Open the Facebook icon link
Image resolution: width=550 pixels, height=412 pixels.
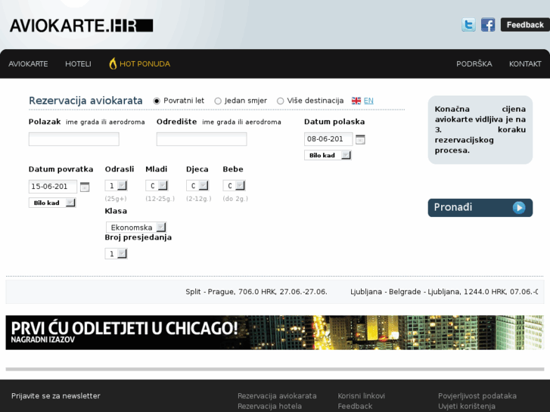pos(488,25)
